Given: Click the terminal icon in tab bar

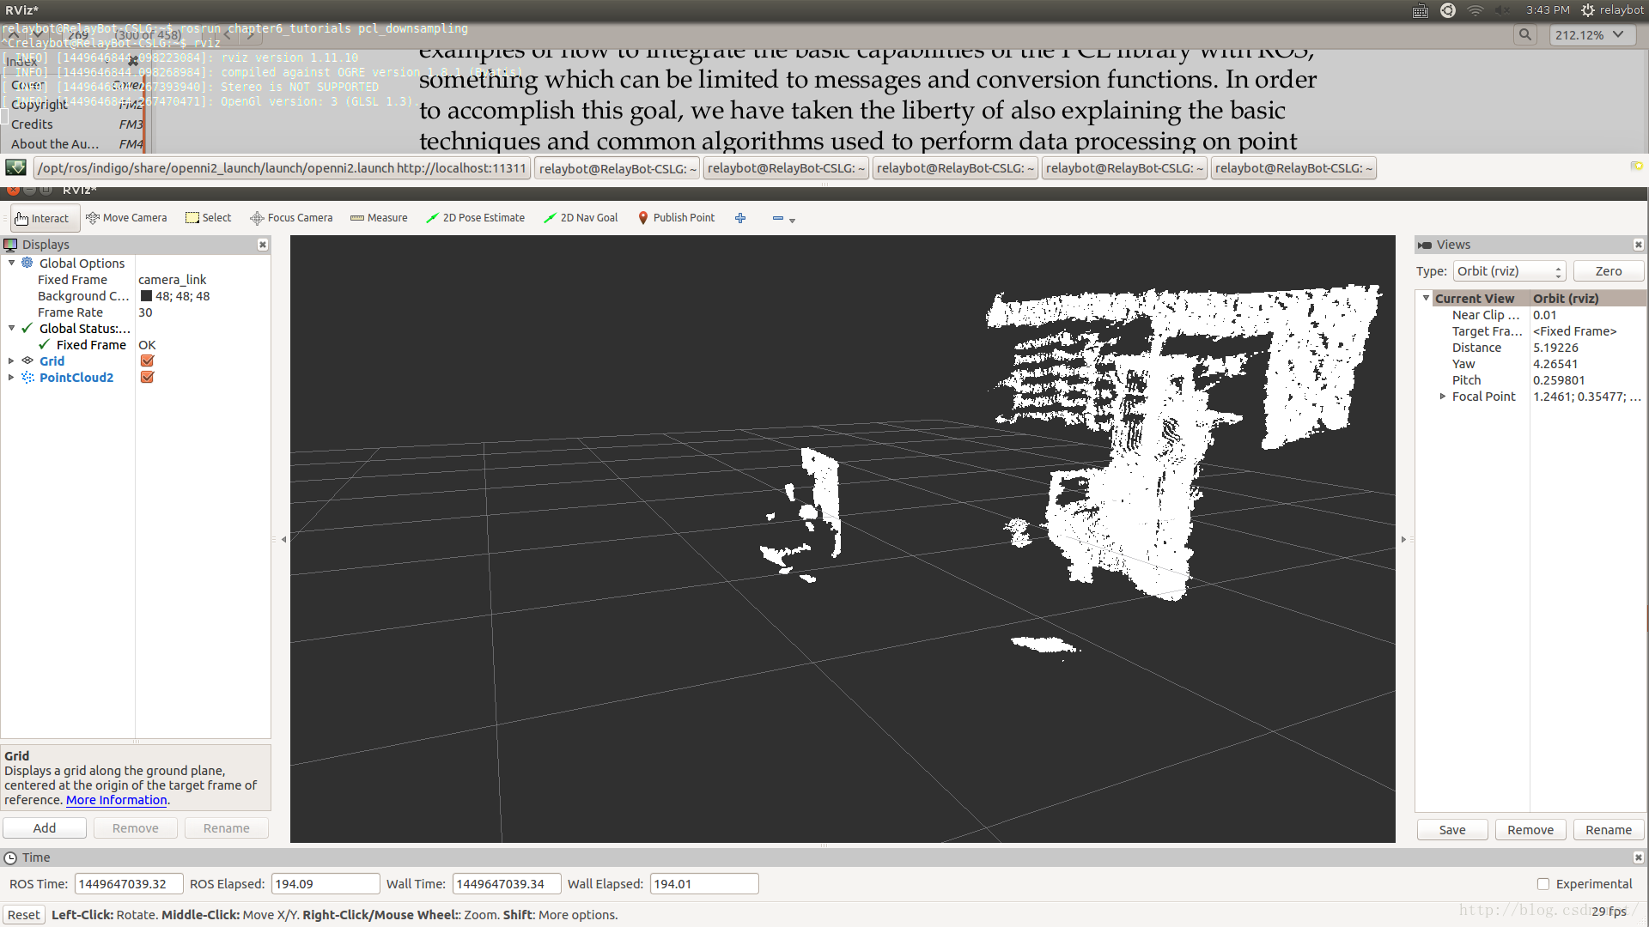Looking at the screenshot, I should 15,168.
